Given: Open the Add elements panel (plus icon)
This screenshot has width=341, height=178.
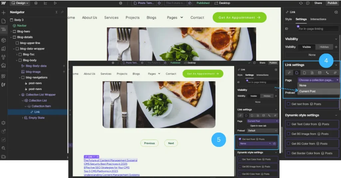Looking at the screenshot, I should pos(3,13).
